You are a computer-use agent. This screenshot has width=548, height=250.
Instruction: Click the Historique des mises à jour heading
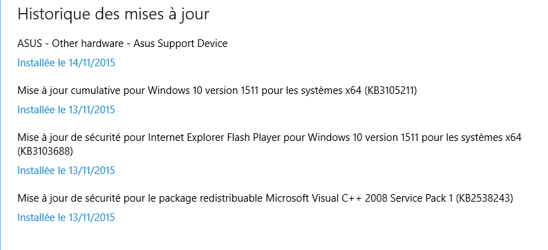113,14
